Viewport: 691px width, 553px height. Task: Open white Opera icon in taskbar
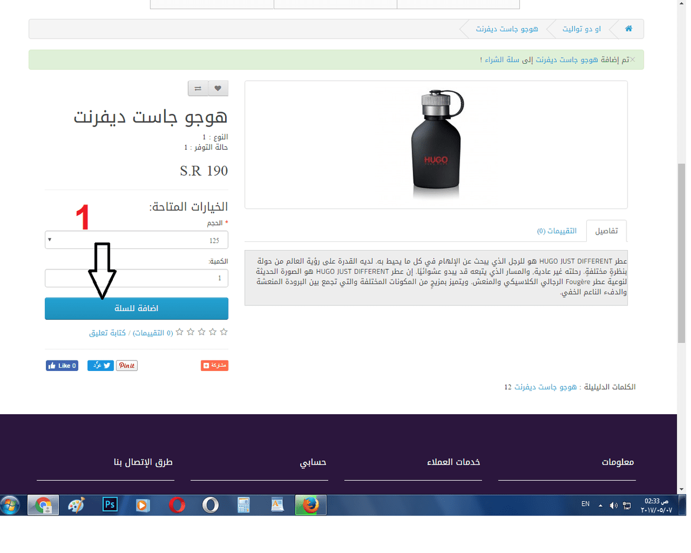pos(211,506)
